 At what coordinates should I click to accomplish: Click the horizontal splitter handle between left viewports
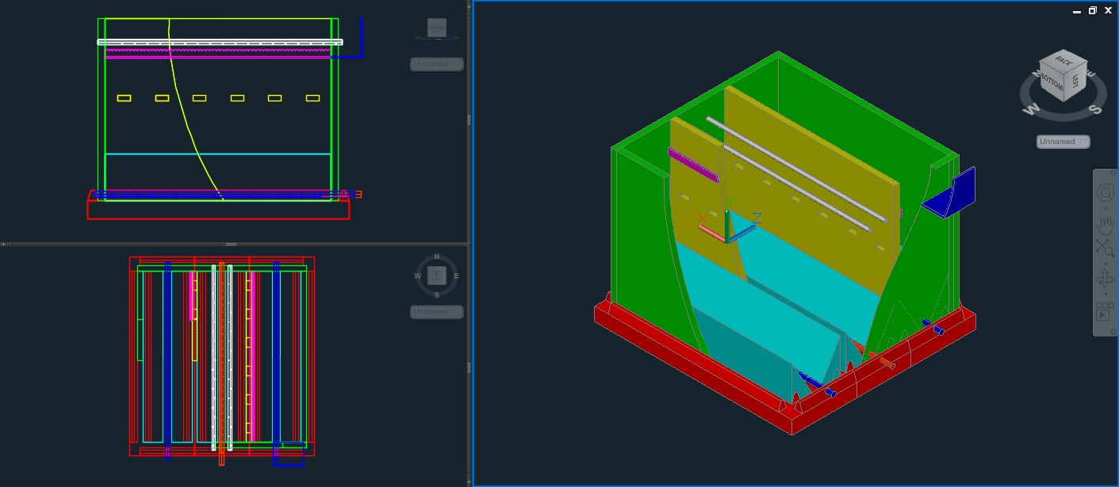coord(232,244)
